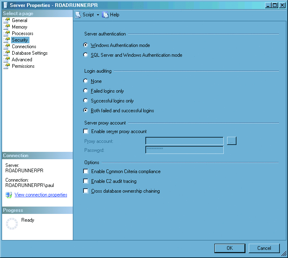This screenshot has width=288, height=258.
Task: Choose Successful logins only auditing
Action: pyautogui.click(x=85, y=100)
